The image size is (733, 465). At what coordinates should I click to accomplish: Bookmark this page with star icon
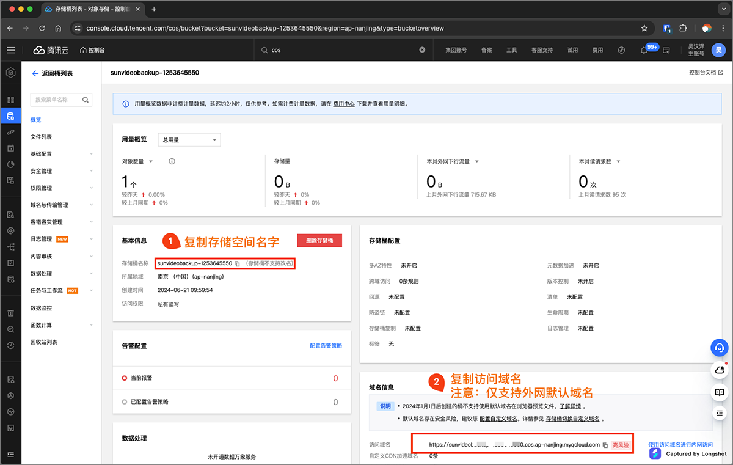click(x=644, y=28)
